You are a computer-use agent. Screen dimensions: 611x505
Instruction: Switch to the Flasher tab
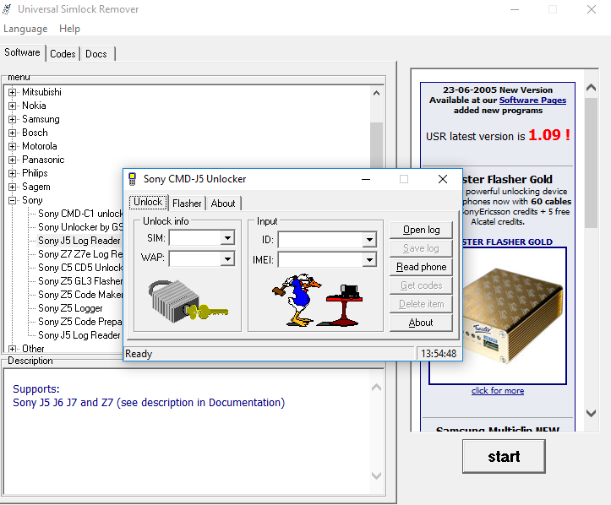[187, 204]
